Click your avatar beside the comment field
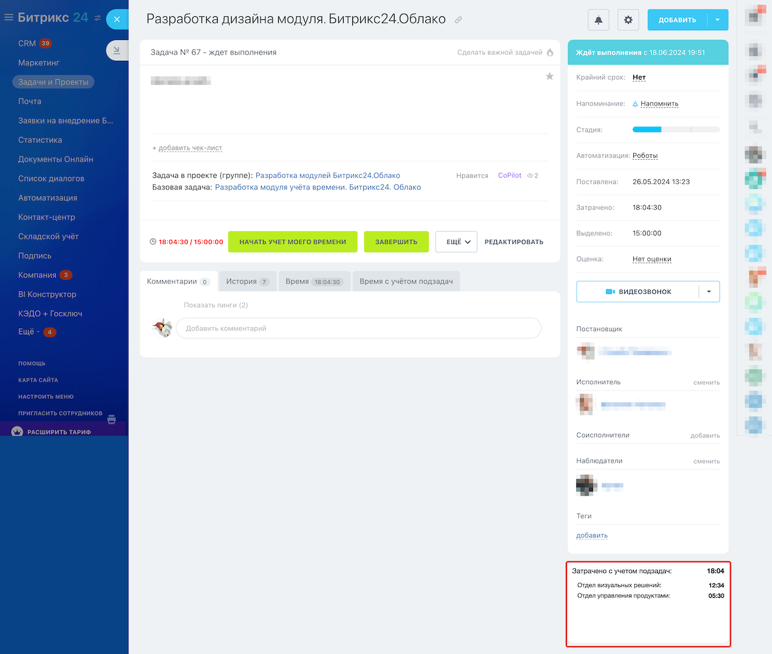772x654 pixels. pyautogui.click(x=162, y=328)
